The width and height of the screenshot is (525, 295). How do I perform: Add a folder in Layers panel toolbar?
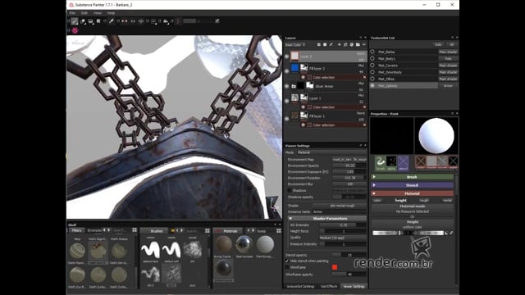(x=358, y=44)
